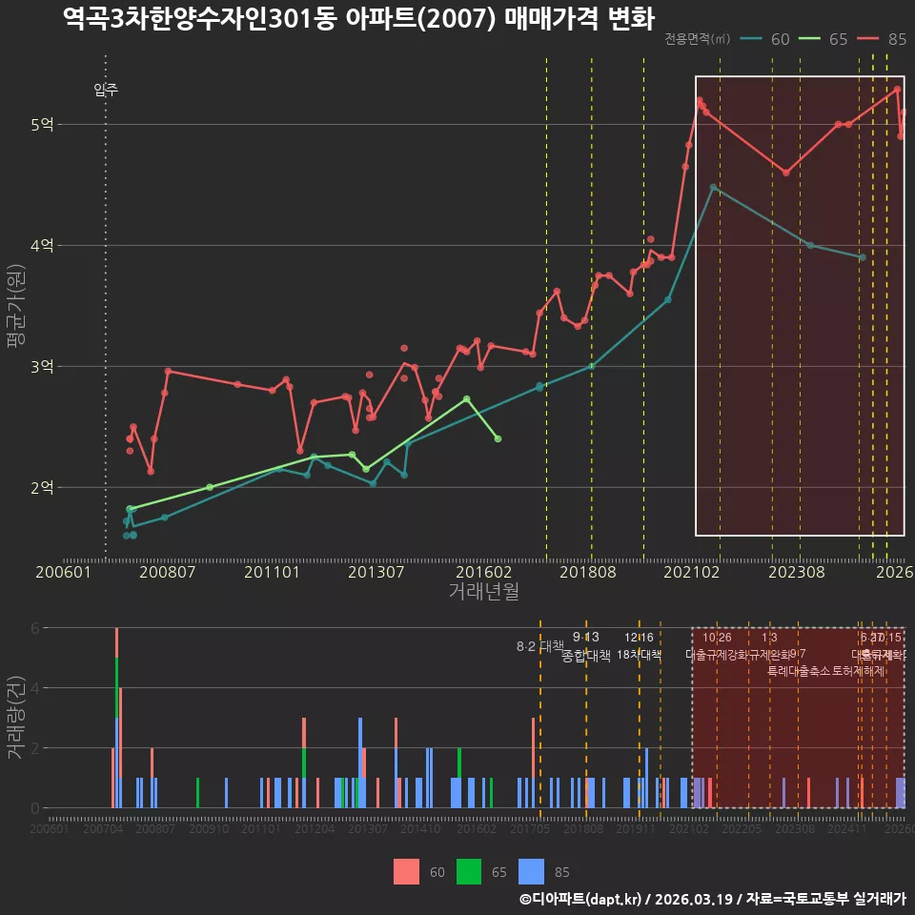Viewport: 915px width, 915px height.
Task: Click the '12·16 18차대책' policy label
Action: pyautogui.click(x=639, y=646)
